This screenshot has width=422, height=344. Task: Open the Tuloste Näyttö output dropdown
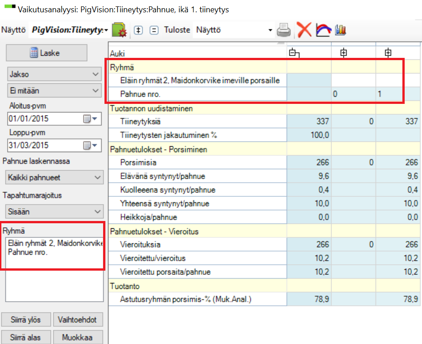(x=270, y=30)
